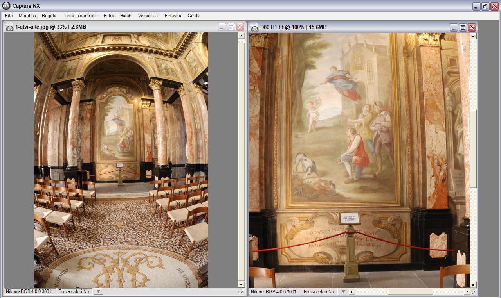
Task: Click vertical scrollbar thumb in D80-H1.tif window
Action: click(x=473, y=149)
